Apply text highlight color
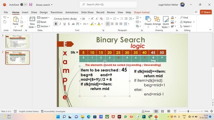The width and height of the screenshot is (214, 120). [92, 24]
